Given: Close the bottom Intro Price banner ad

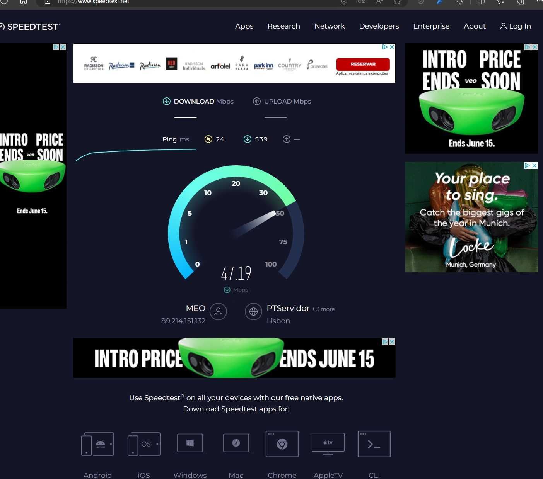Looking at the screenshot, I should 392,342.
